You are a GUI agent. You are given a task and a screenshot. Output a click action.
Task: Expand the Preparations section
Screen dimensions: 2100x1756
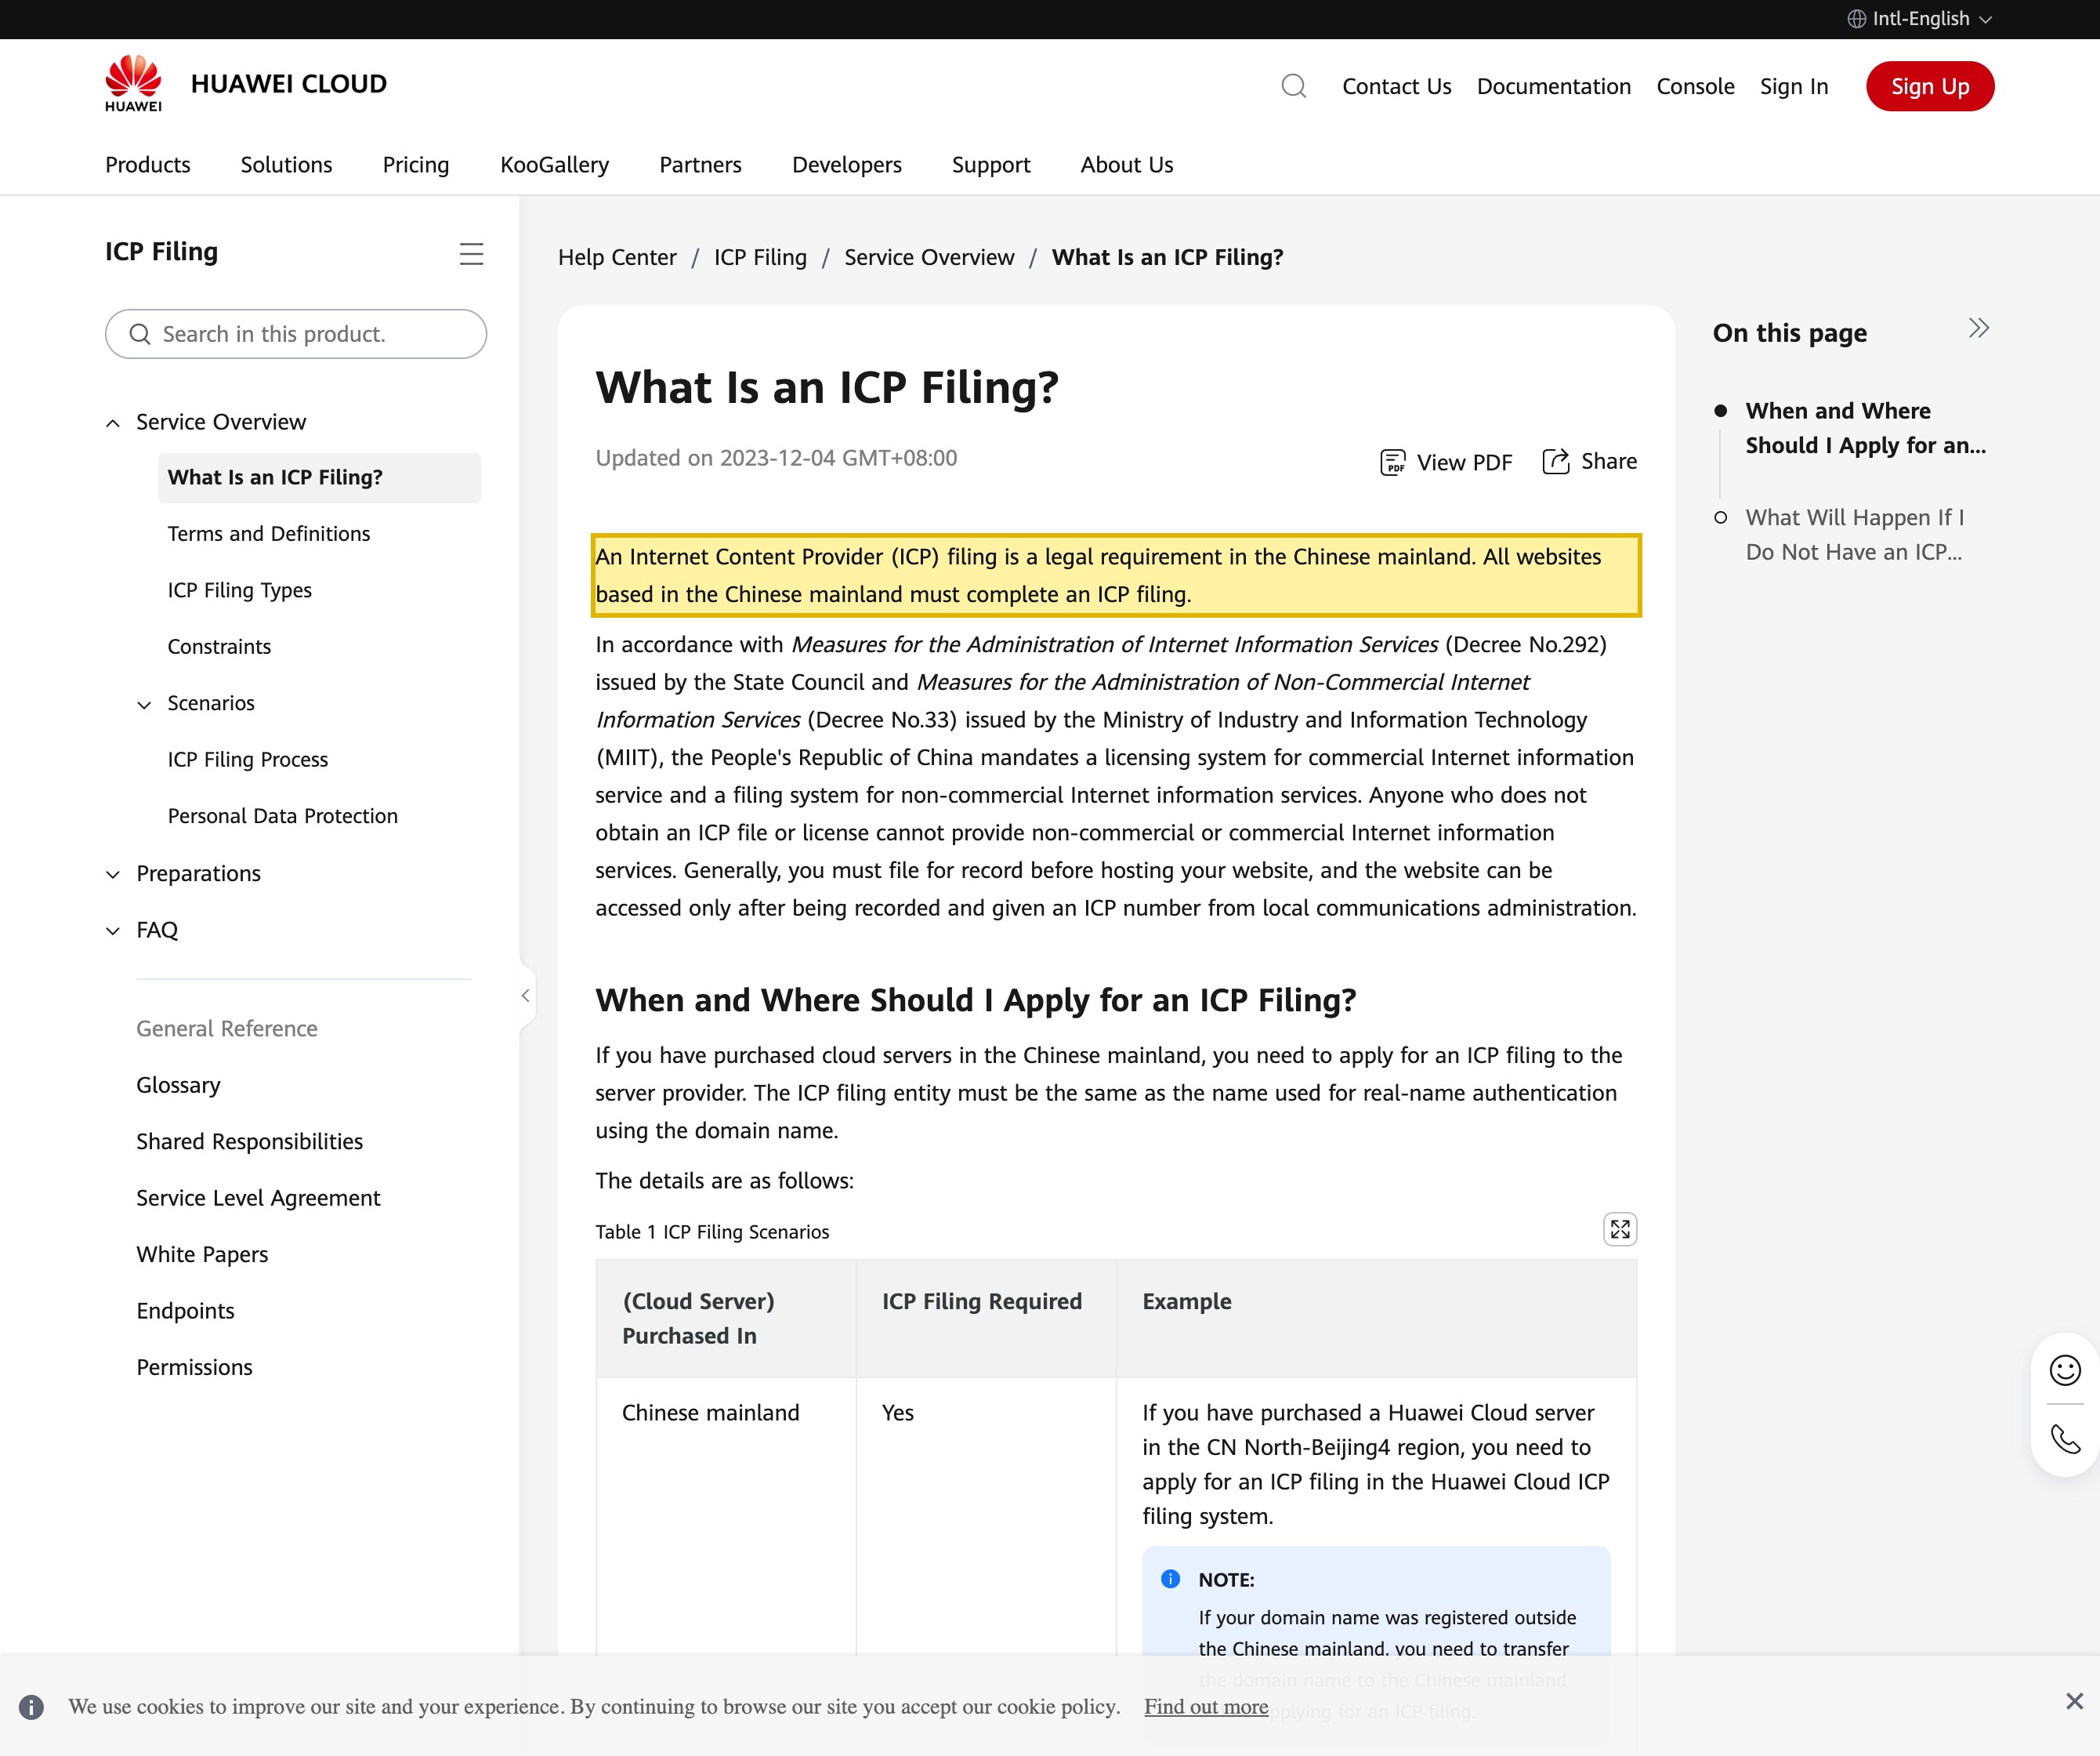(x=113, y=875)
